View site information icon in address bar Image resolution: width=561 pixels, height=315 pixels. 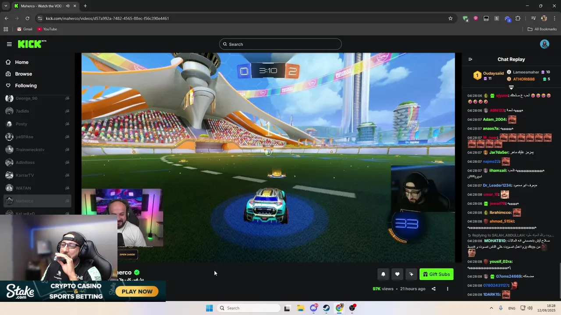(x=40, y=18)
